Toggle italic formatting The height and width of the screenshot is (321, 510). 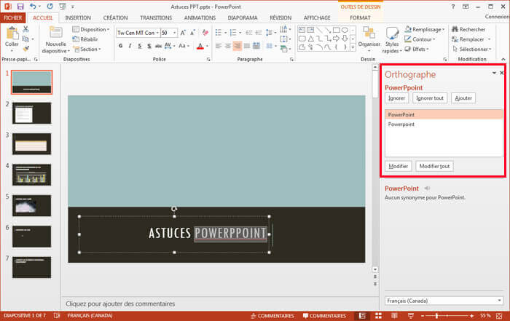pyautogui.click(x=130, y=46)
